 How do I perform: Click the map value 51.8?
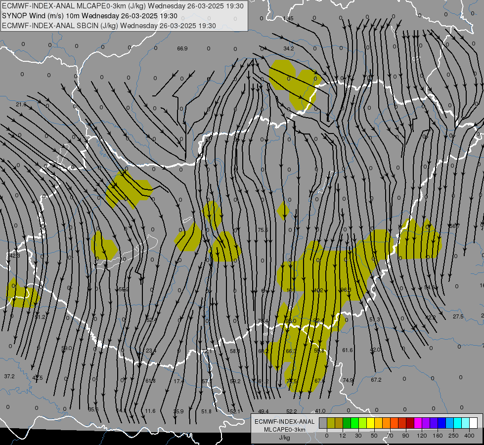(206, 412)
